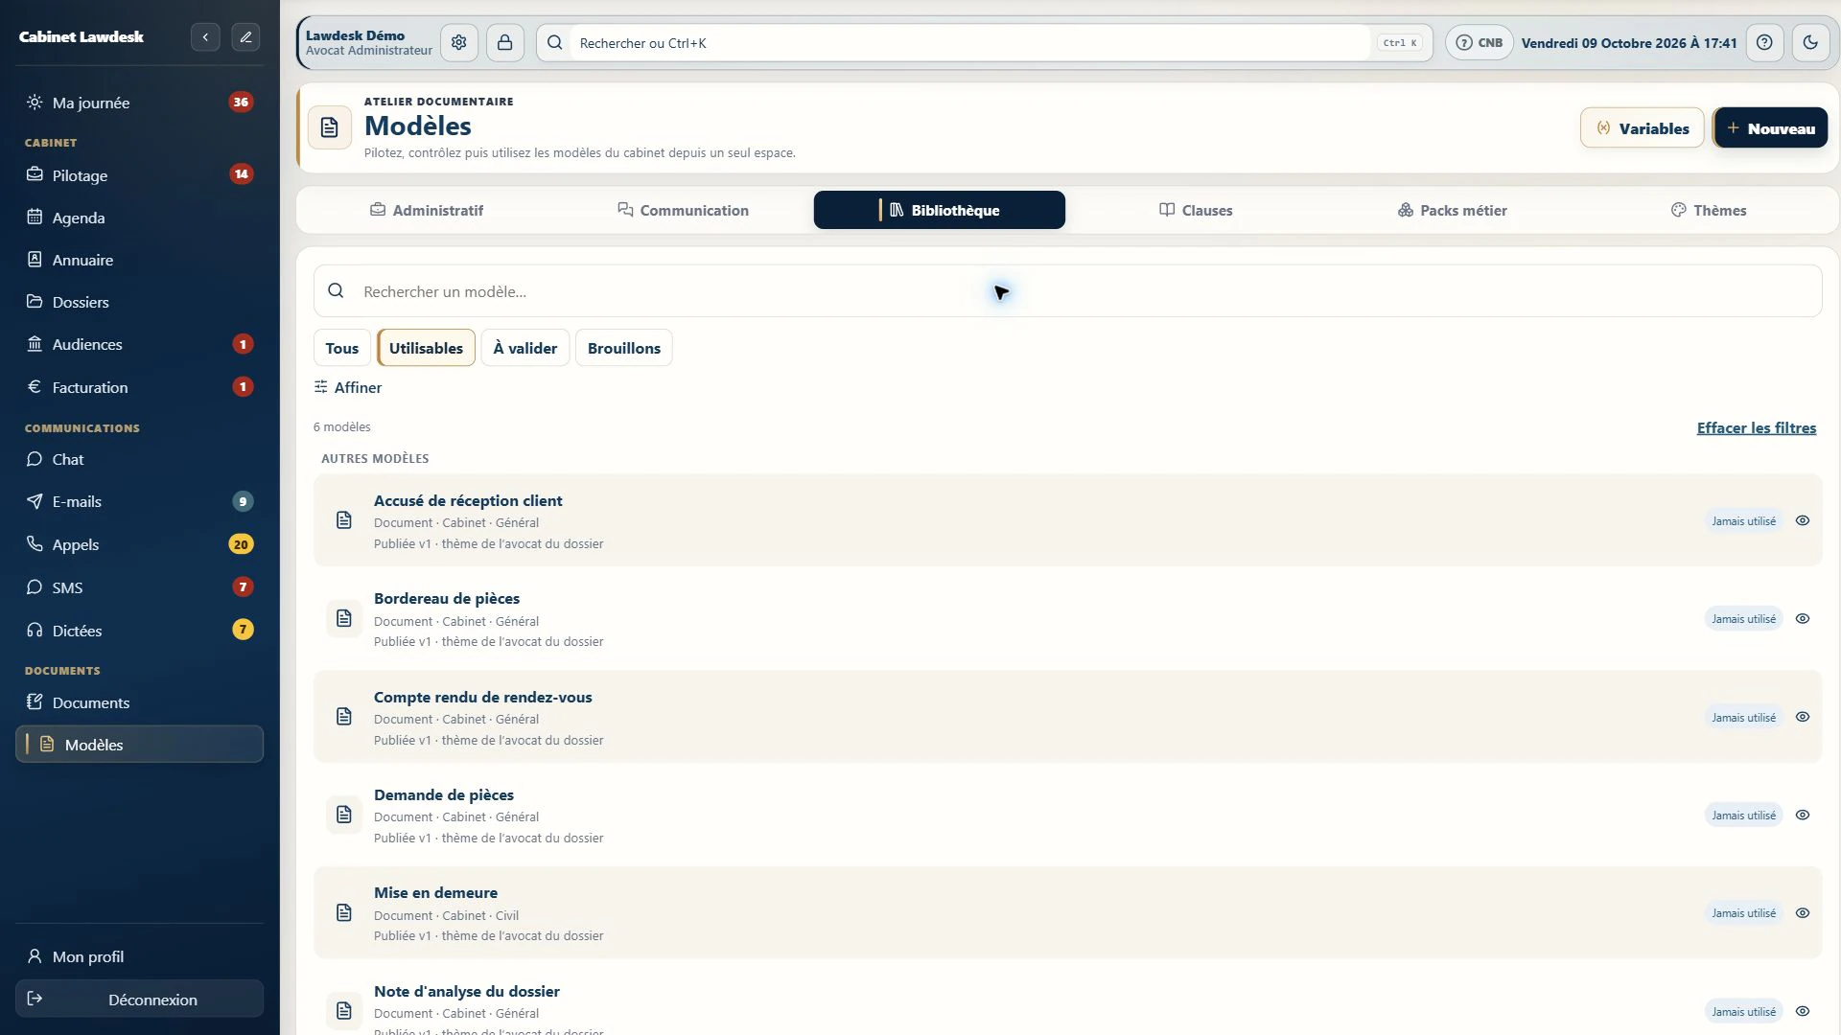Preview Mise en demeure with eye icon
Image resolution: width=1841 pixels, height=1035 pixels.
[x=1803, y=913]
